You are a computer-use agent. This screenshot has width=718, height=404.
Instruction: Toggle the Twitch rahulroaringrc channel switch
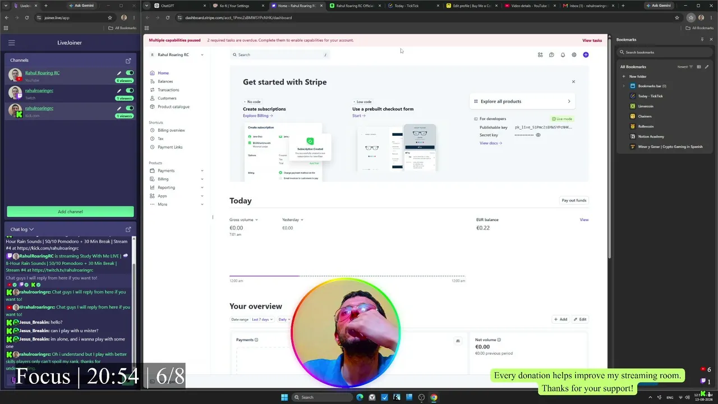[130, 90]
